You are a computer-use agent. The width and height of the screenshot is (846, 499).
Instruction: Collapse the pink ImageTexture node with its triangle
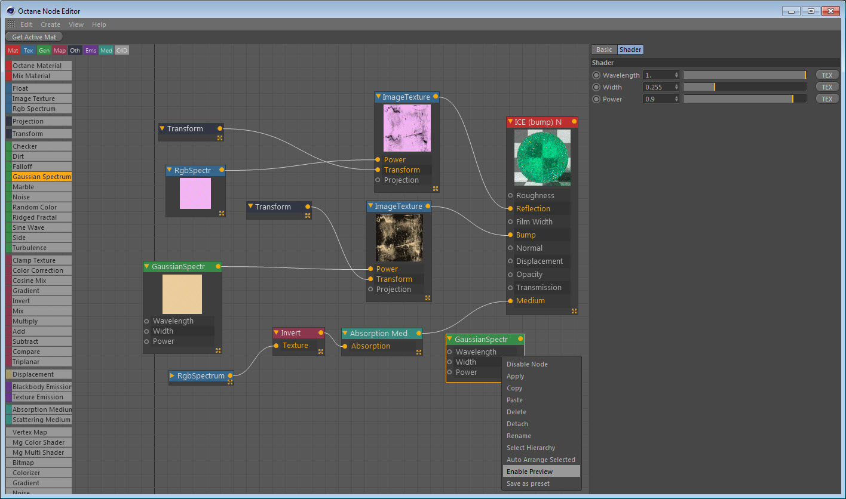tap(378, 97)
